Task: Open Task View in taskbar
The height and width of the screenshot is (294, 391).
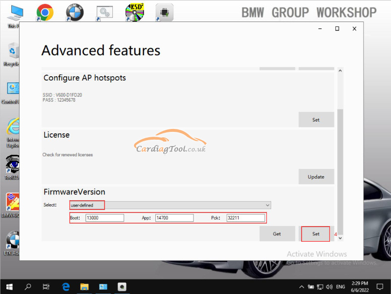Action: 46,287
